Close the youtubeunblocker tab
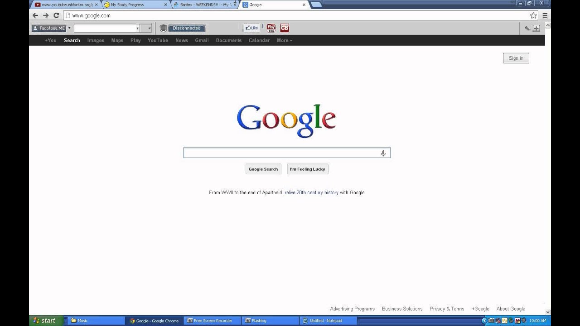 click(96, 5)
